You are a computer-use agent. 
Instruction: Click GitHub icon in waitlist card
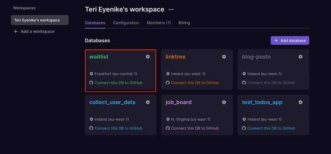(91, 83)
